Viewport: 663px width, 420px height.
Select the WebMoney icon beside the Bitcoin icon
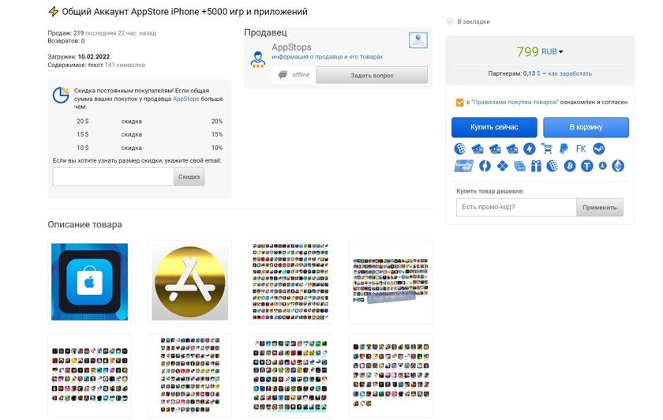pyautogui.click(x=552, y=166)
